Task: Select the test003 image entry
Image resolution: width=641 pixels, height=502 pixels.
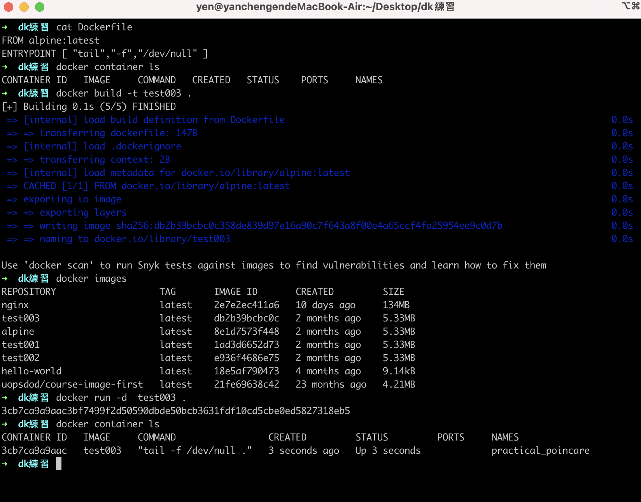Action: 21,318
